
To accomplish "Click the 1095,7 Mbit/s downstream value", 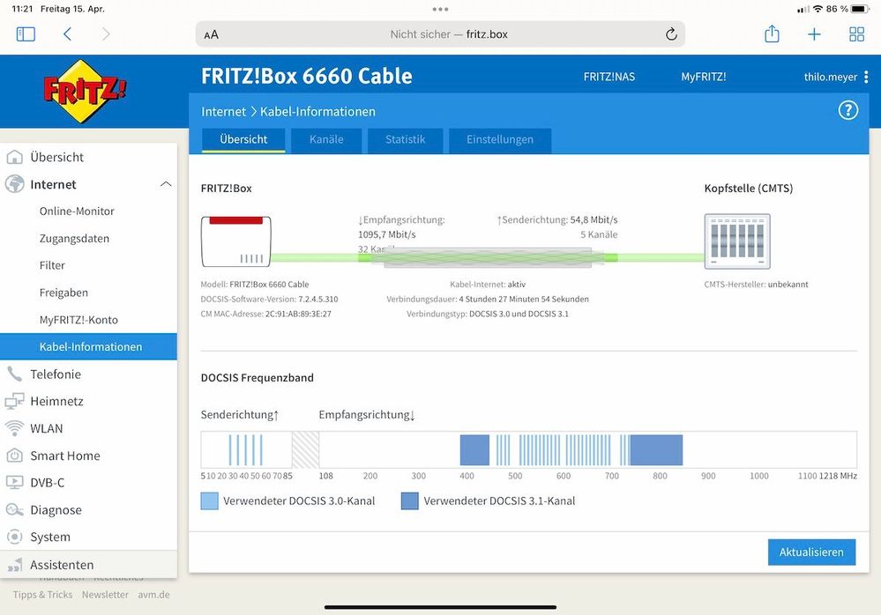I will pyautogui.click(x=387, y=234).
